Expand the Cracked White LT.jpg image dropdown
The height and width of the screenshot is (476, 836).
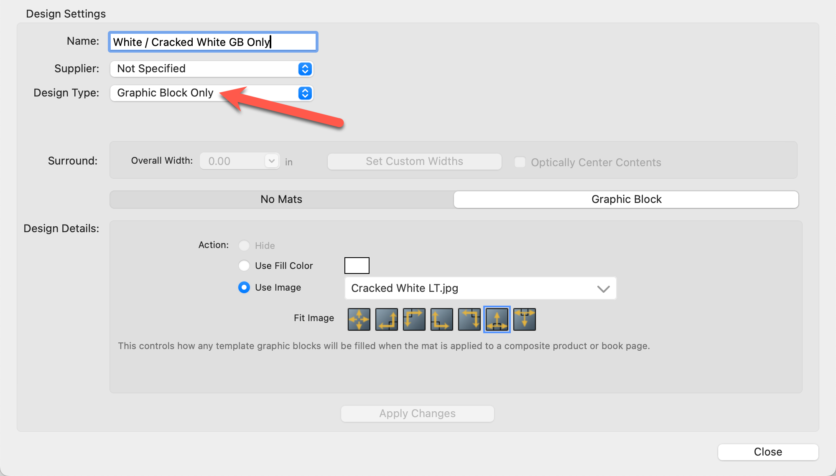(603, 289)
